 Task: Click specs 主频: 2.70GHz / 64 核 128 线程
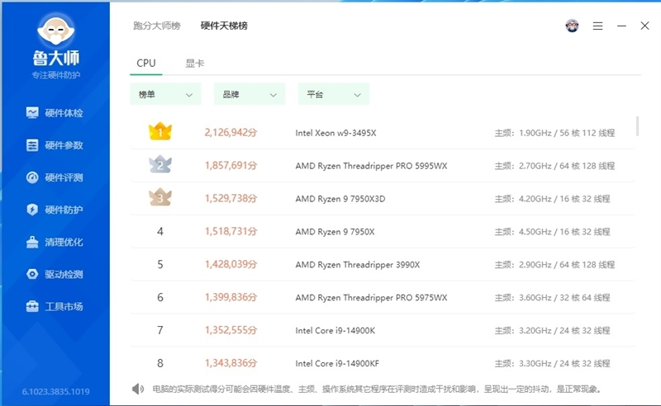(554, 166)
